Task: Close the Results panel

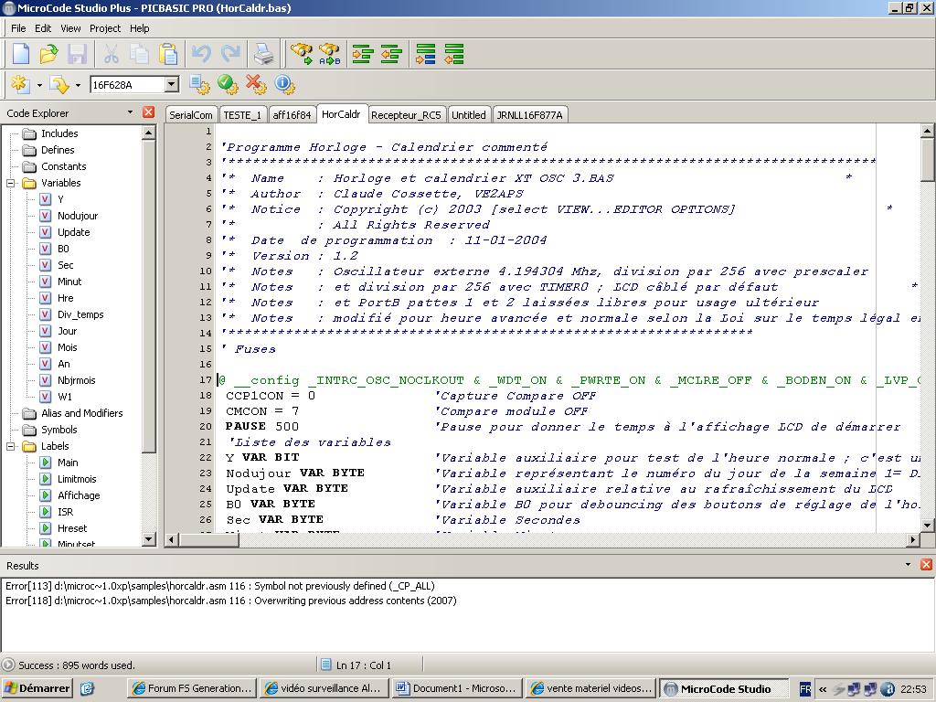Action: pos(926,565)
